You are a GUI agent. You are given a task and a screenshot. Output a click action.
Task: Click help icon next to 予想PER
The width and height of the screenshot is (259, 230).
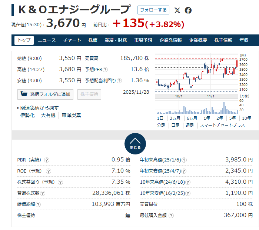(106, 70)
